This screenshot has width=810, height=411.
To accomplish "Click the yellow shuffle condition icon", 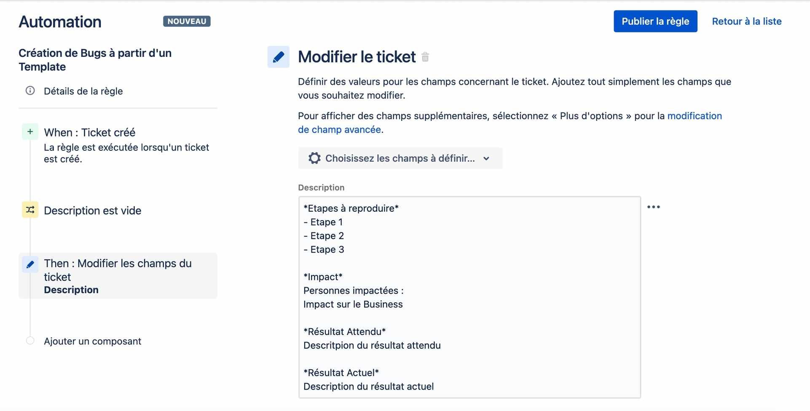I will coord(30,210).
